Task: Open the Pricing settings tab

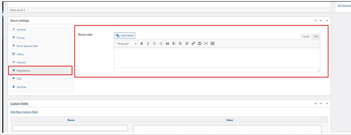Action: pyautogui.click(x=21, y=38)
